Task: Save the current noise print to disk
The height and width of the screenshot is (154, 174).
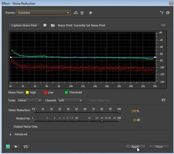Action: click(45, 25)
